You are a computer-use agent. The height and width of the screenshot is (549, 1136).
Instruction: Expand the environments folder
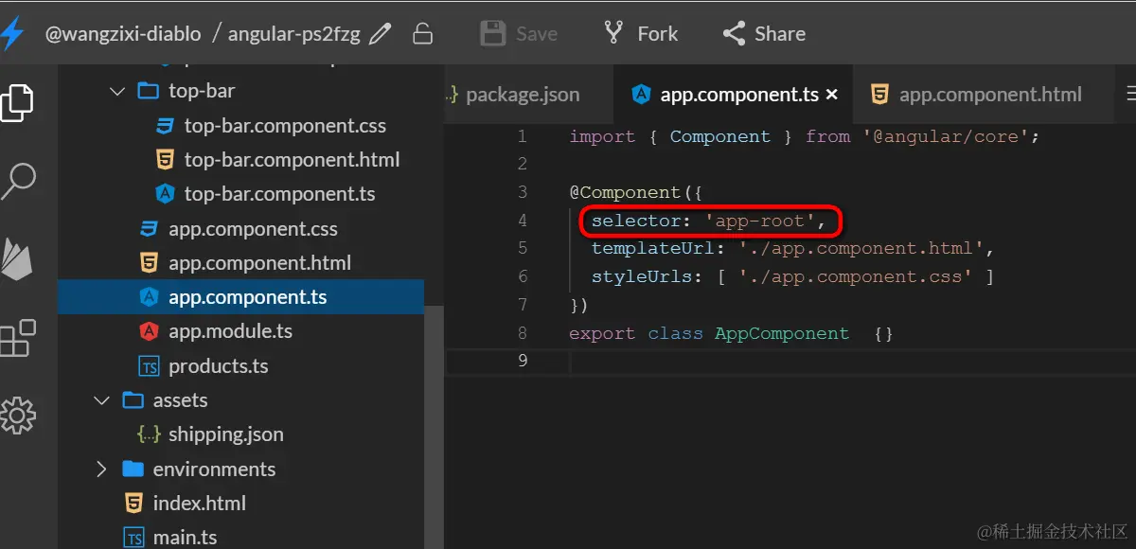click(102, 469)
